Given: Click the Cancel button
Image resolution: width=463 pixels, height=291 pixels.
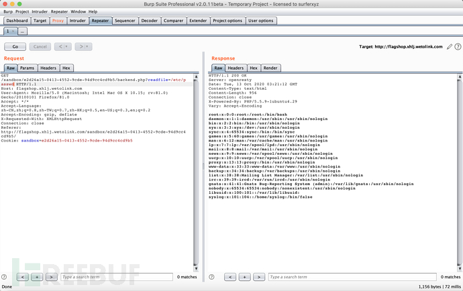Looking at the screenshot, I should click(40, 47).
